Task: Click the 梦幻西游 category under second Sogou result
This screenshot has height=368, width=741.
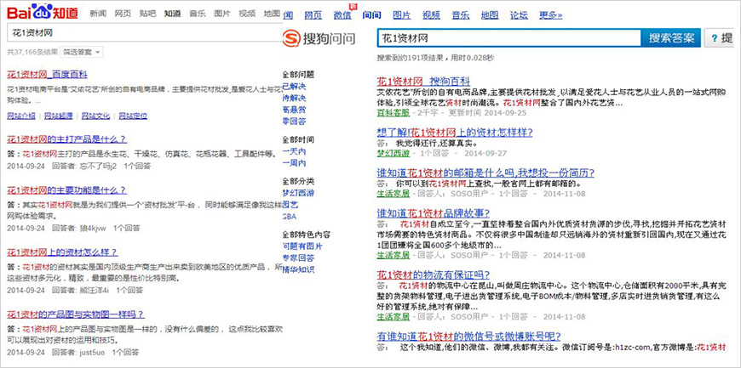Action: point(394,152)
